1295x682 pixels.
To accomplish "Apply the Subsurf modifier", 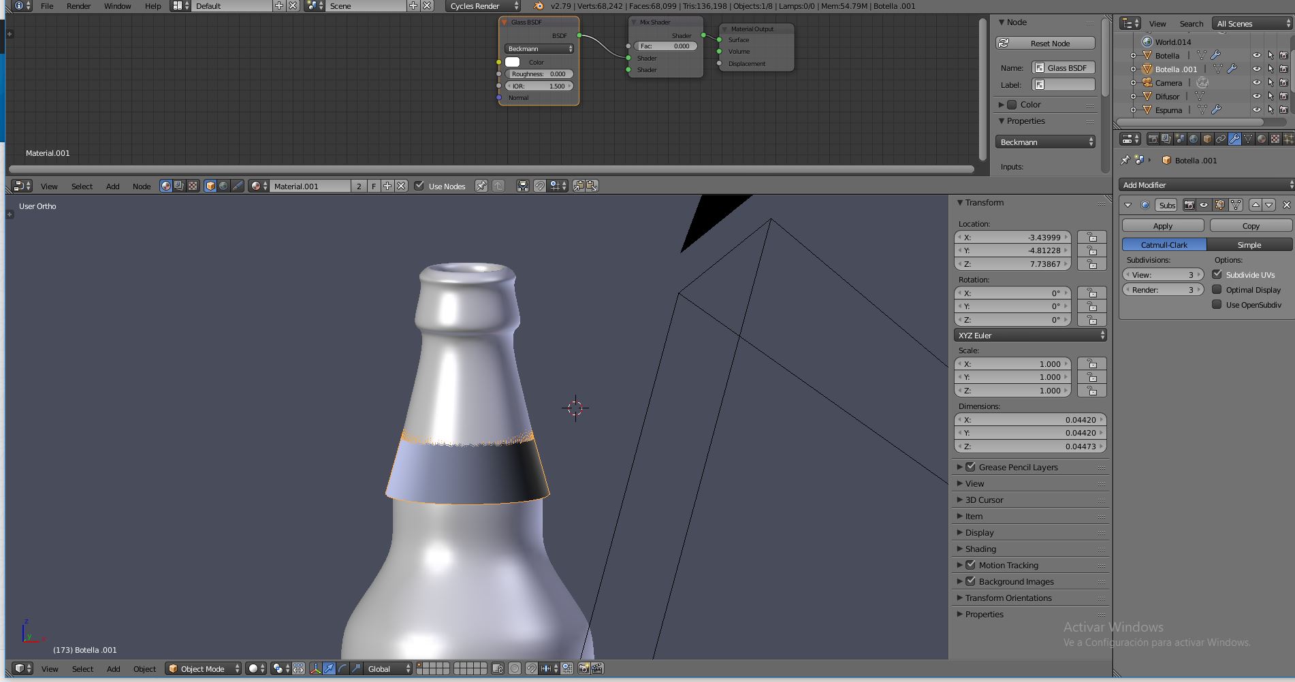I will click(x=1163, y=225).
